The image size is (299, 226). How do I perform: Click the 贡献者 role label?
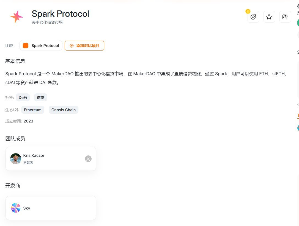click(28, 163)
